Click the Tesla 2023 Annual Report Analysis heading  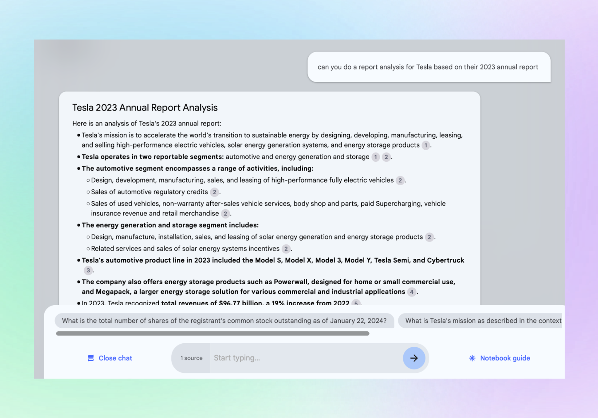(145, 108)
